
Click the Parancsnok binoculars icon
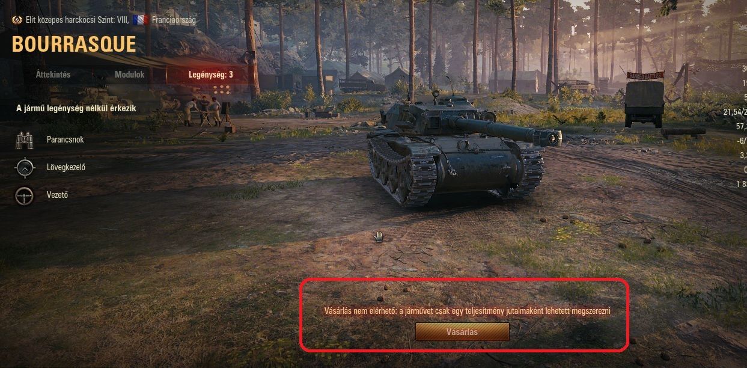pyautogui.click(x=24, y=140)
